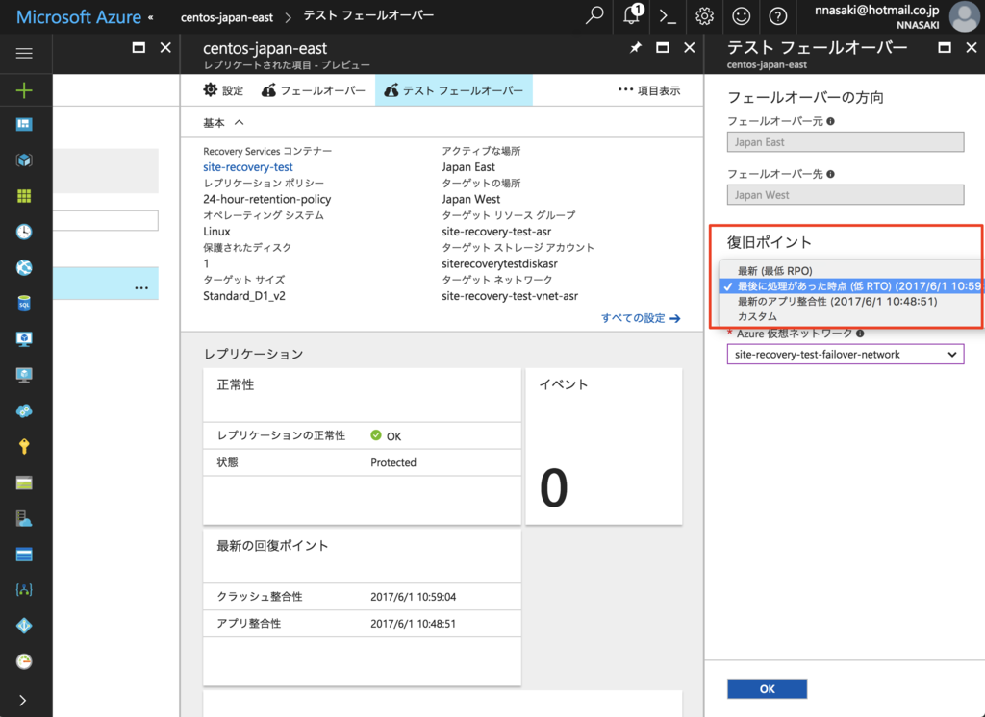This screenshot has width=985, height=717.
Task: Click the info icon beside フェールオーバー元
Action: 830,121
